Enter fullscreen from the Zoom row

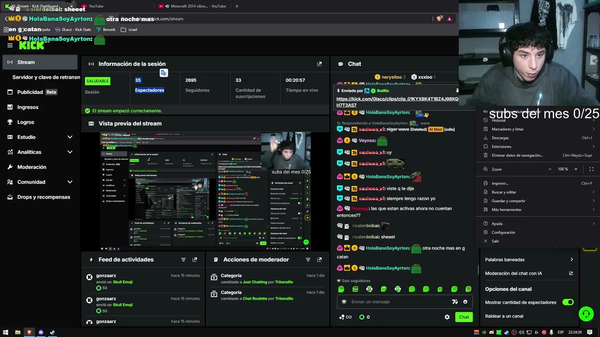pos(592,169)
